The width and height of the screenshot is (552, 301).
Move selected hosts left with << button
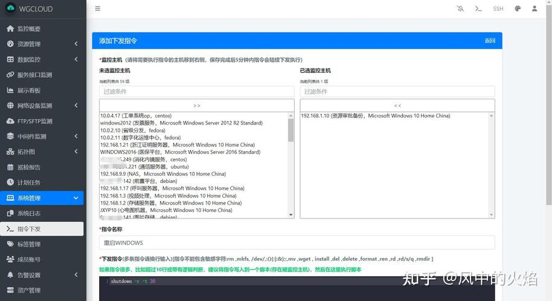point(397,105)
